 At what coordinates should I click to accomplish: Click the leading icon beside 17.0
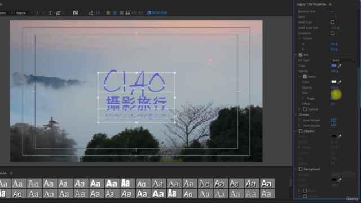click(x=91, y=13)
